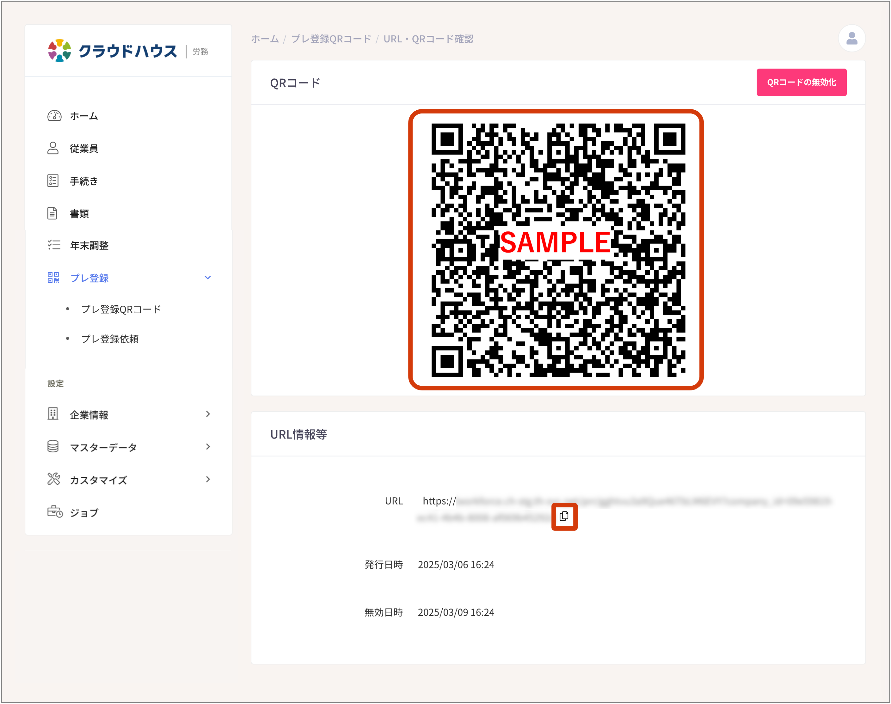Expand the カスタマイズ section
The image size is (891, 704).
(x=208, y=479)
